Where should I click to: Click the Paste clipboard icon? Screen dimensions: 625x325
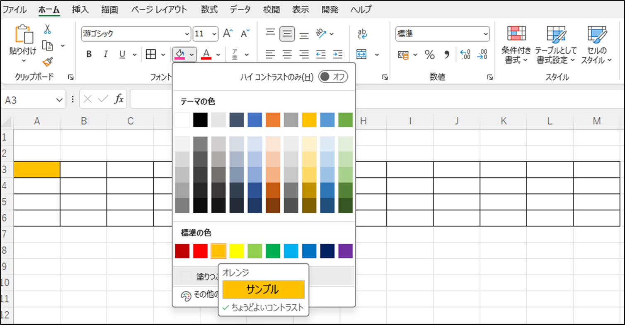[x=24, y=34]
